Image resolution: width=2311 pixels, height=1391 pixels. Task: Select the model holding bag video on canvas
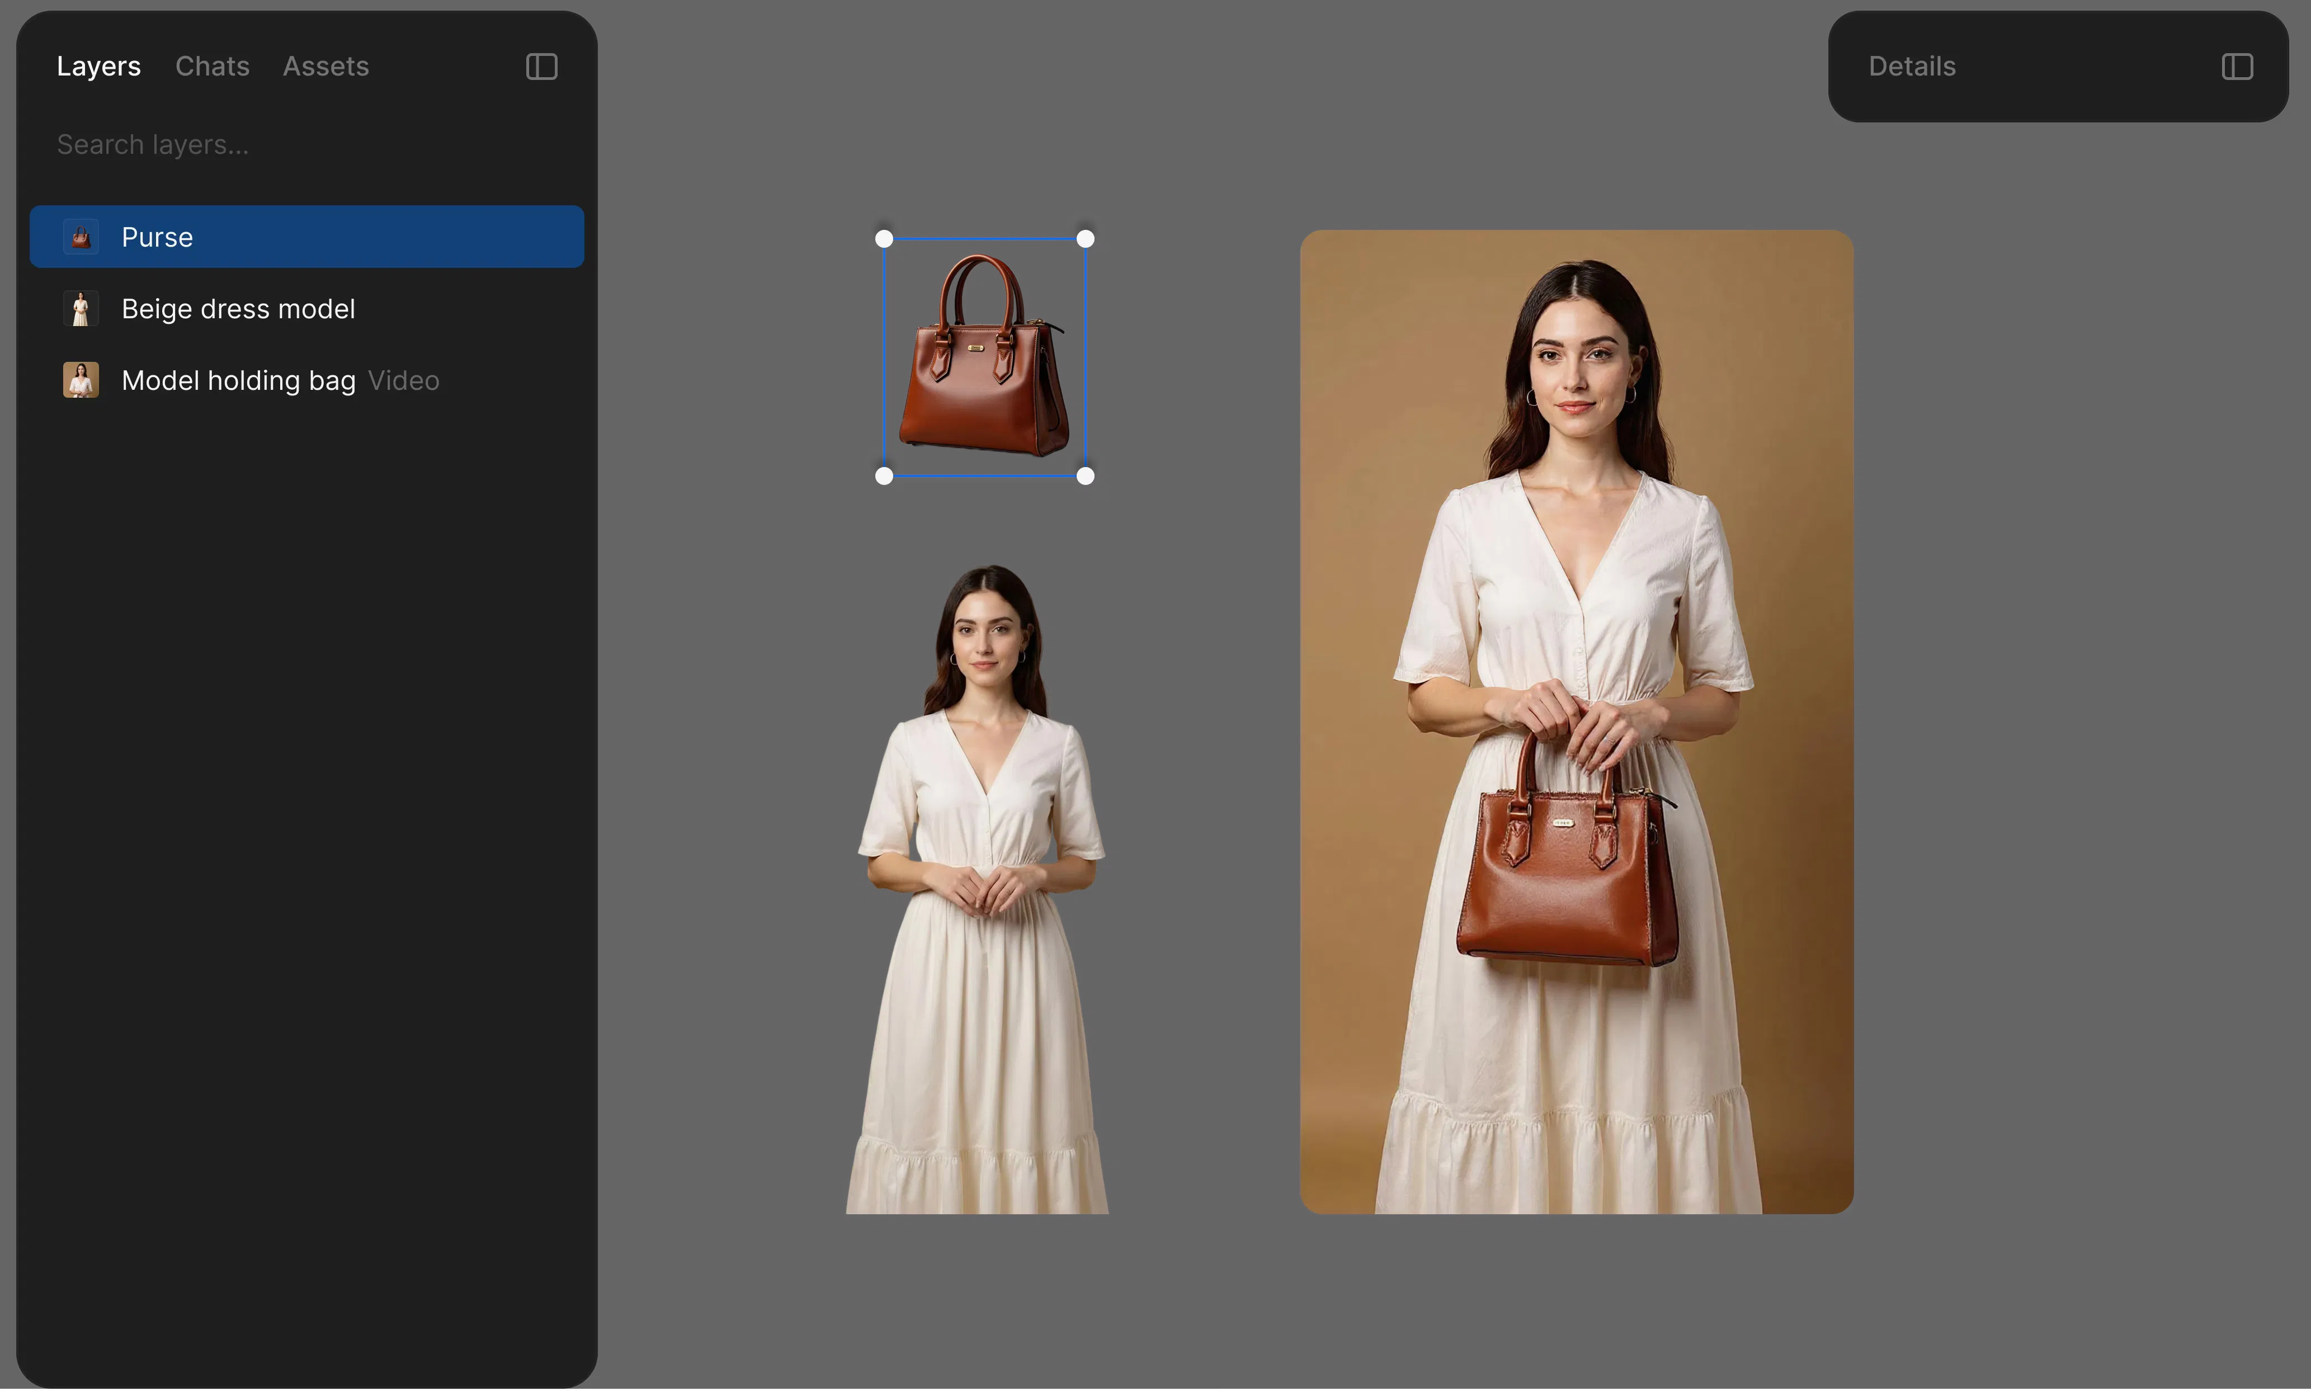click(x=1576, y=722)
